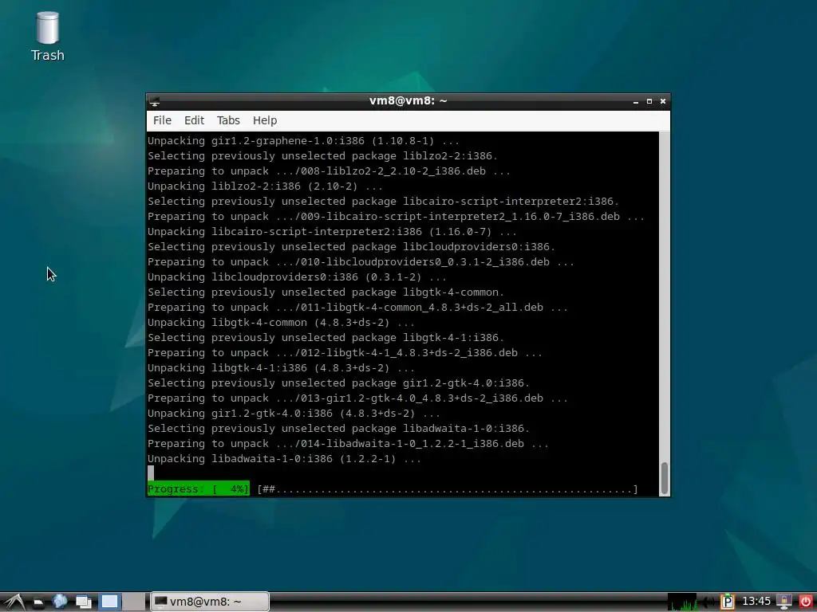Click the vm8@vm8 taskbar window button
The height and width of the screenshot is (612, 817).
coord(210,602)
